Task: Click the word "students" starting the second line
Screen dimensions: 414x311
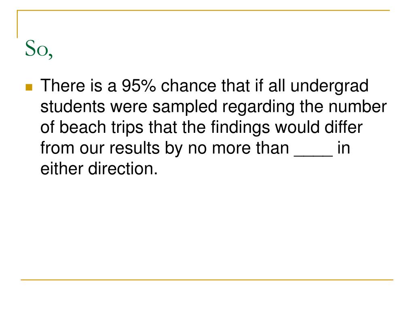Action: click(x=73, y=107)
